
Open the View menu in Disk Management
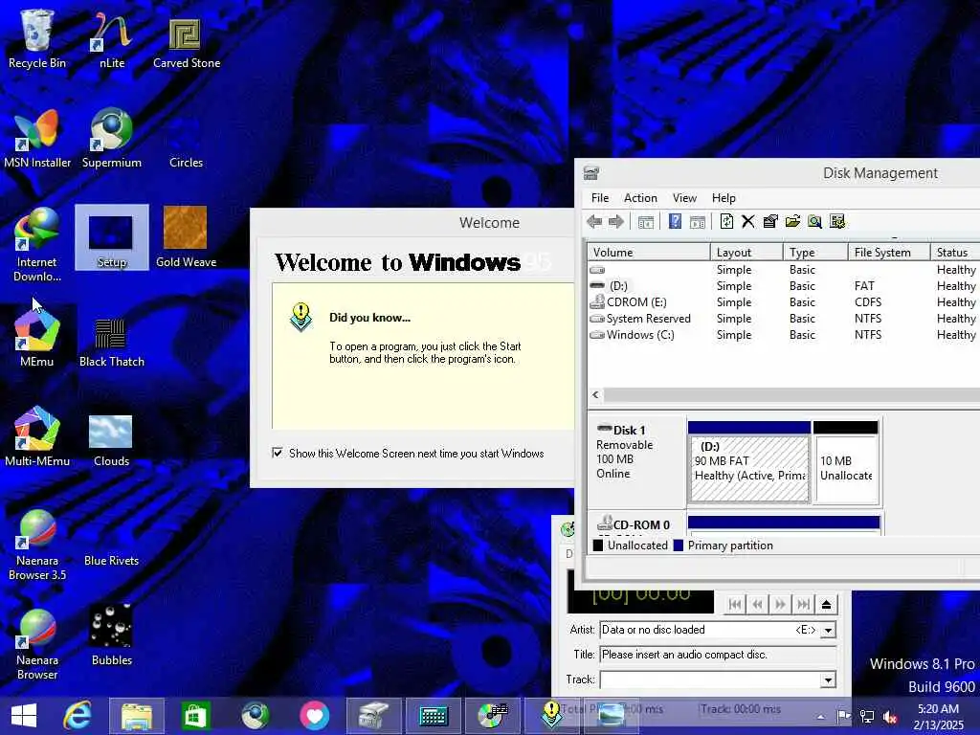[684, 197]
